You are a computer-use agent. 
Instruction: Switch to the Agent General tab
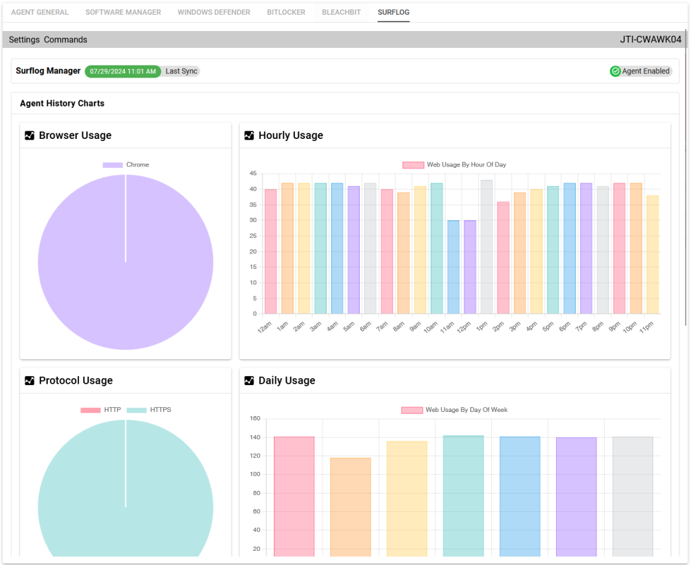click(x=40, y=12)
